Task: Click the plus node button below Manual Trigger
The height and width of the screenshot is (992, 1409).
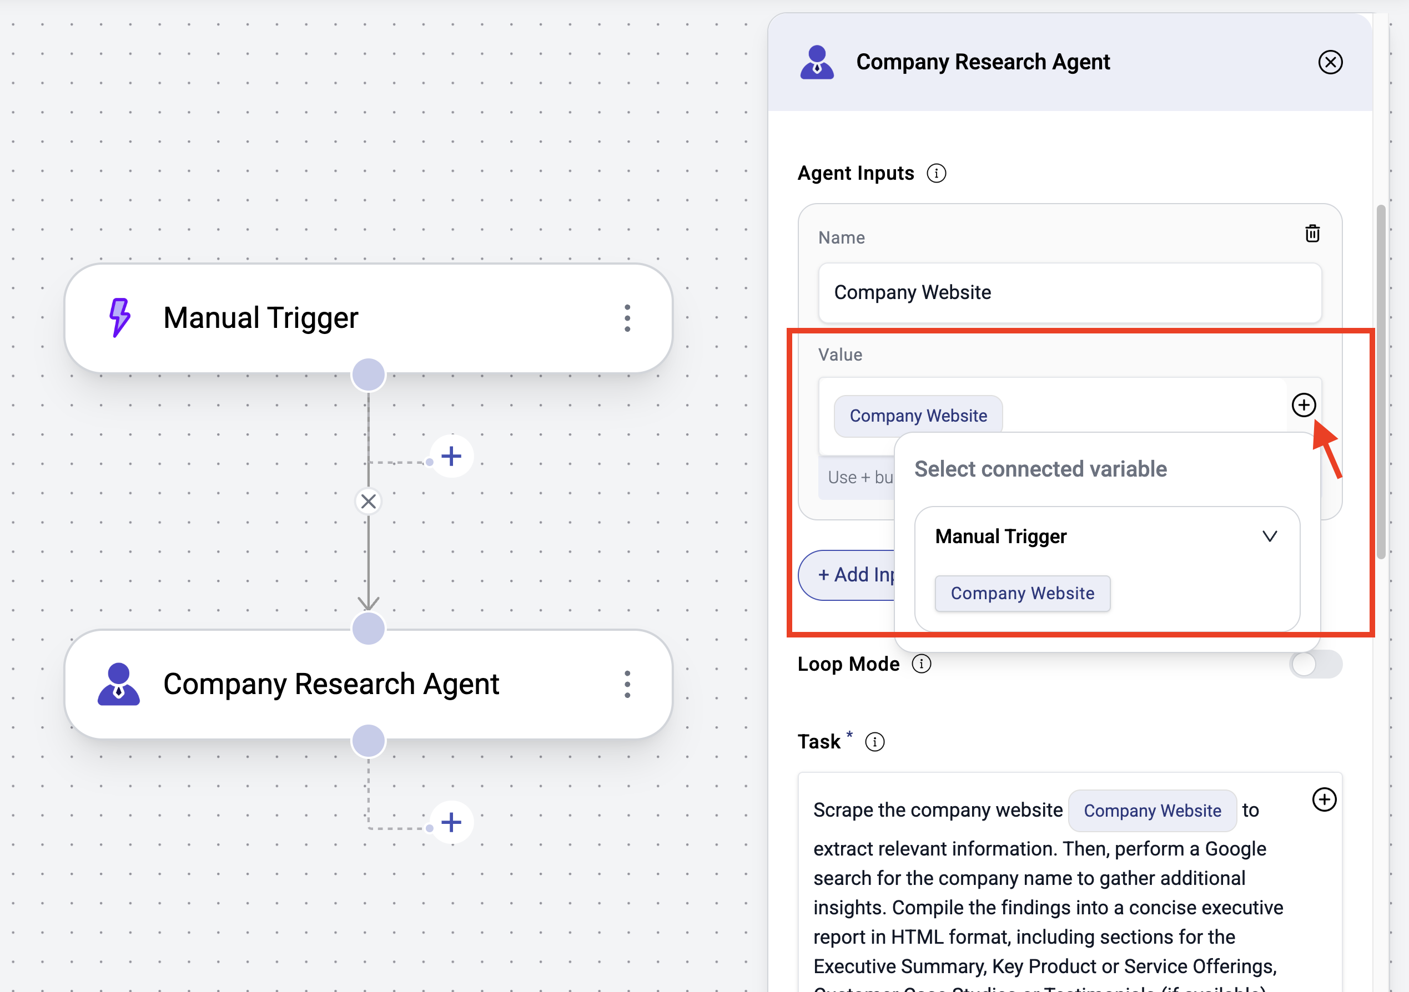Action: coord(452,455)
